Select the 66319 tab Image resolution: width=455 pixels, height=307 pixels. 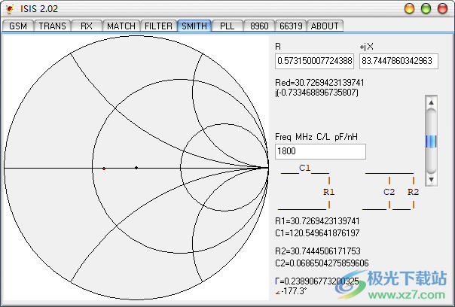pyautogui.click(x=291, y=26)
